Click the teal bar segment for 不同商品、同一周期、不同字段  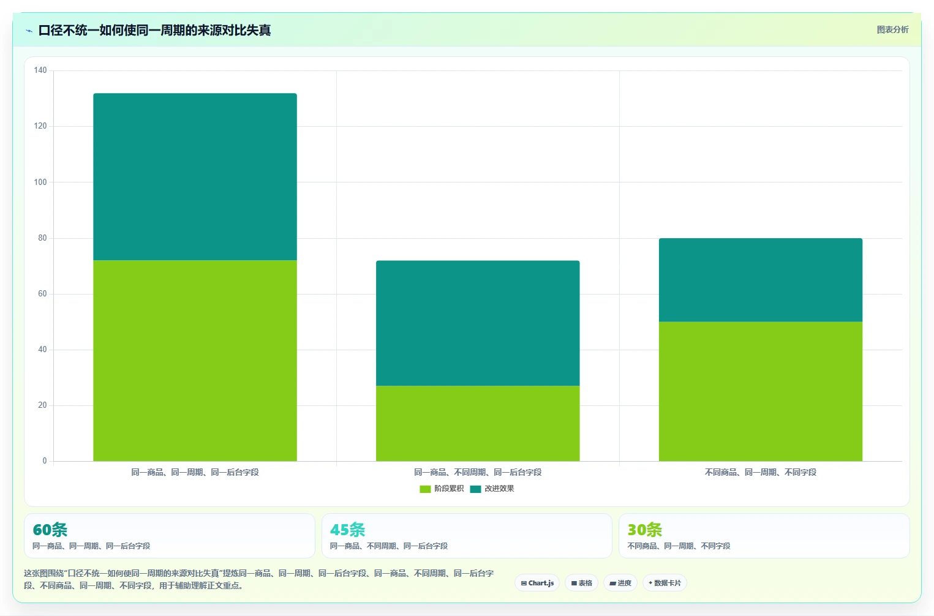(761, 280)
